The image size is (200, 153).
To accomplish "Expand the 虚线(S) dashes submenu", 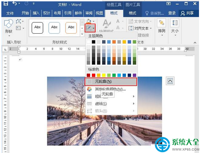I will coord(111,104).
